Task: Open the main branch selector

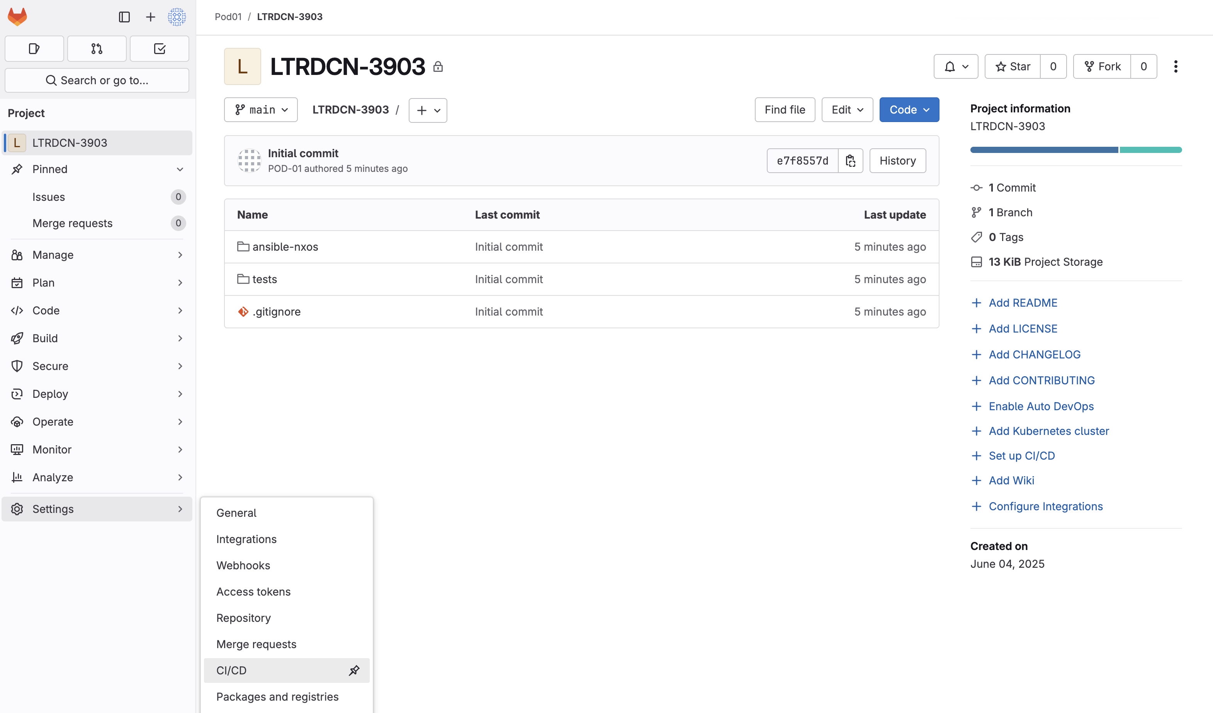Action: (261, 110)
